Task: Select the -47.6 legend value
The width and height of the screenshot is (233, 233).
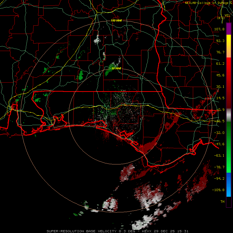Action: [x=219, y=144]
